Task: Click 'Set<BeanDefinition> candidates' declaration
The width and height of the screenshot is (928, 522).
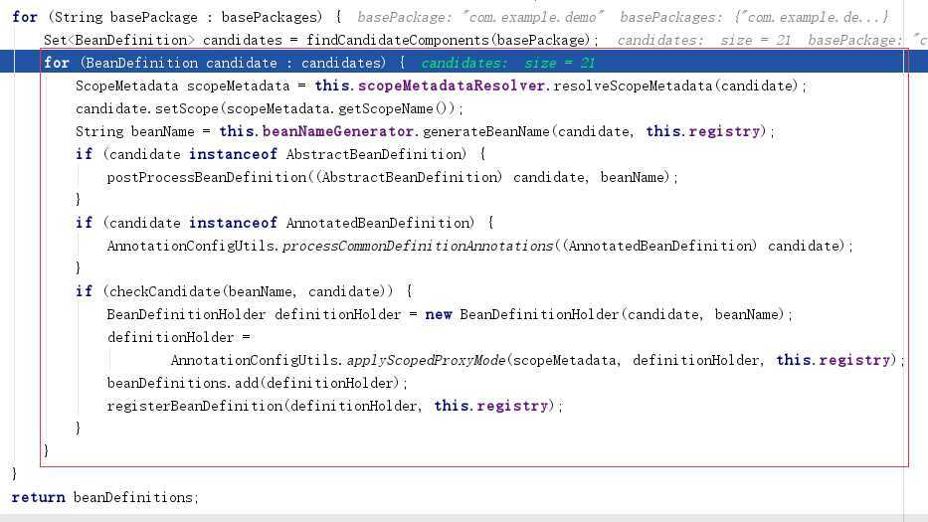Action: point(163,40)
